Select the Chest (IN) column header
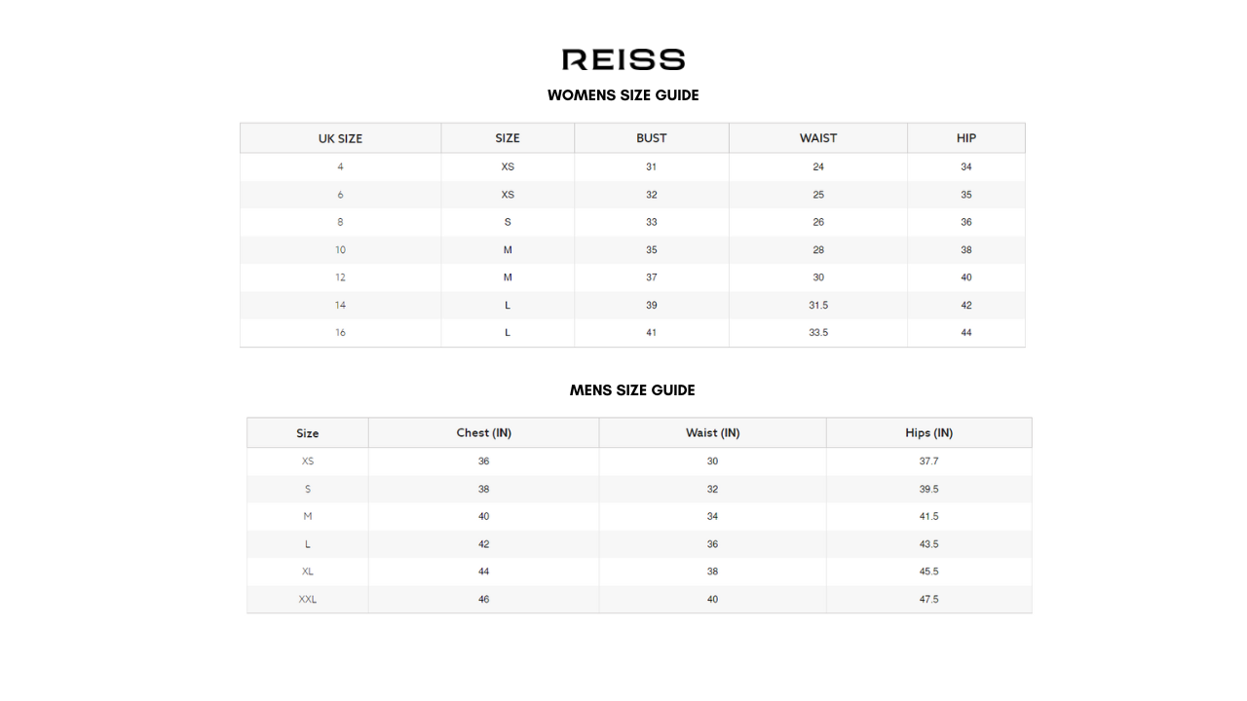 point(483,433)
